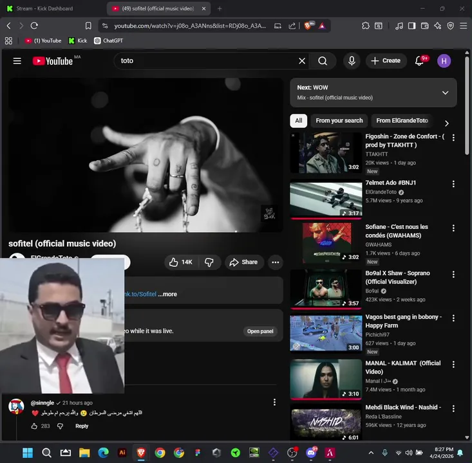Open the Sofitel link in description
The image size is (472, 463).
[140, 294]
